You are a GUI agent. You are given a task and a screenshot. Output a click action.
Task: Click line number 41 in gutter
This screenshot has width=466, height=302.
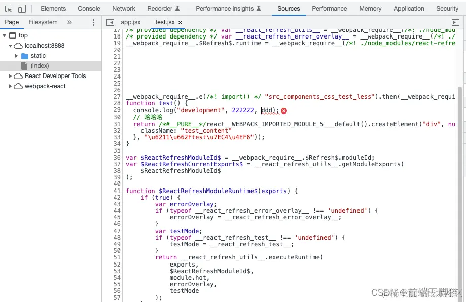117,191
